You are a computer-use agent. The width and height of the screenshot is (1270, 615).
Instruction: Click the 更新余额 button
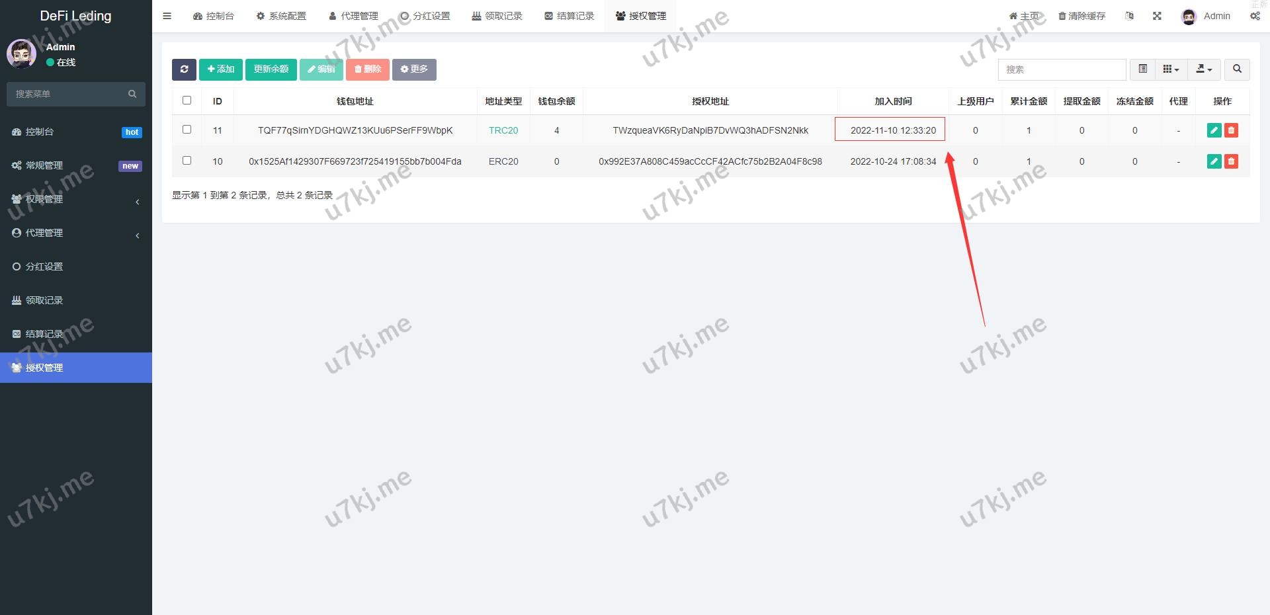(271, 69)
